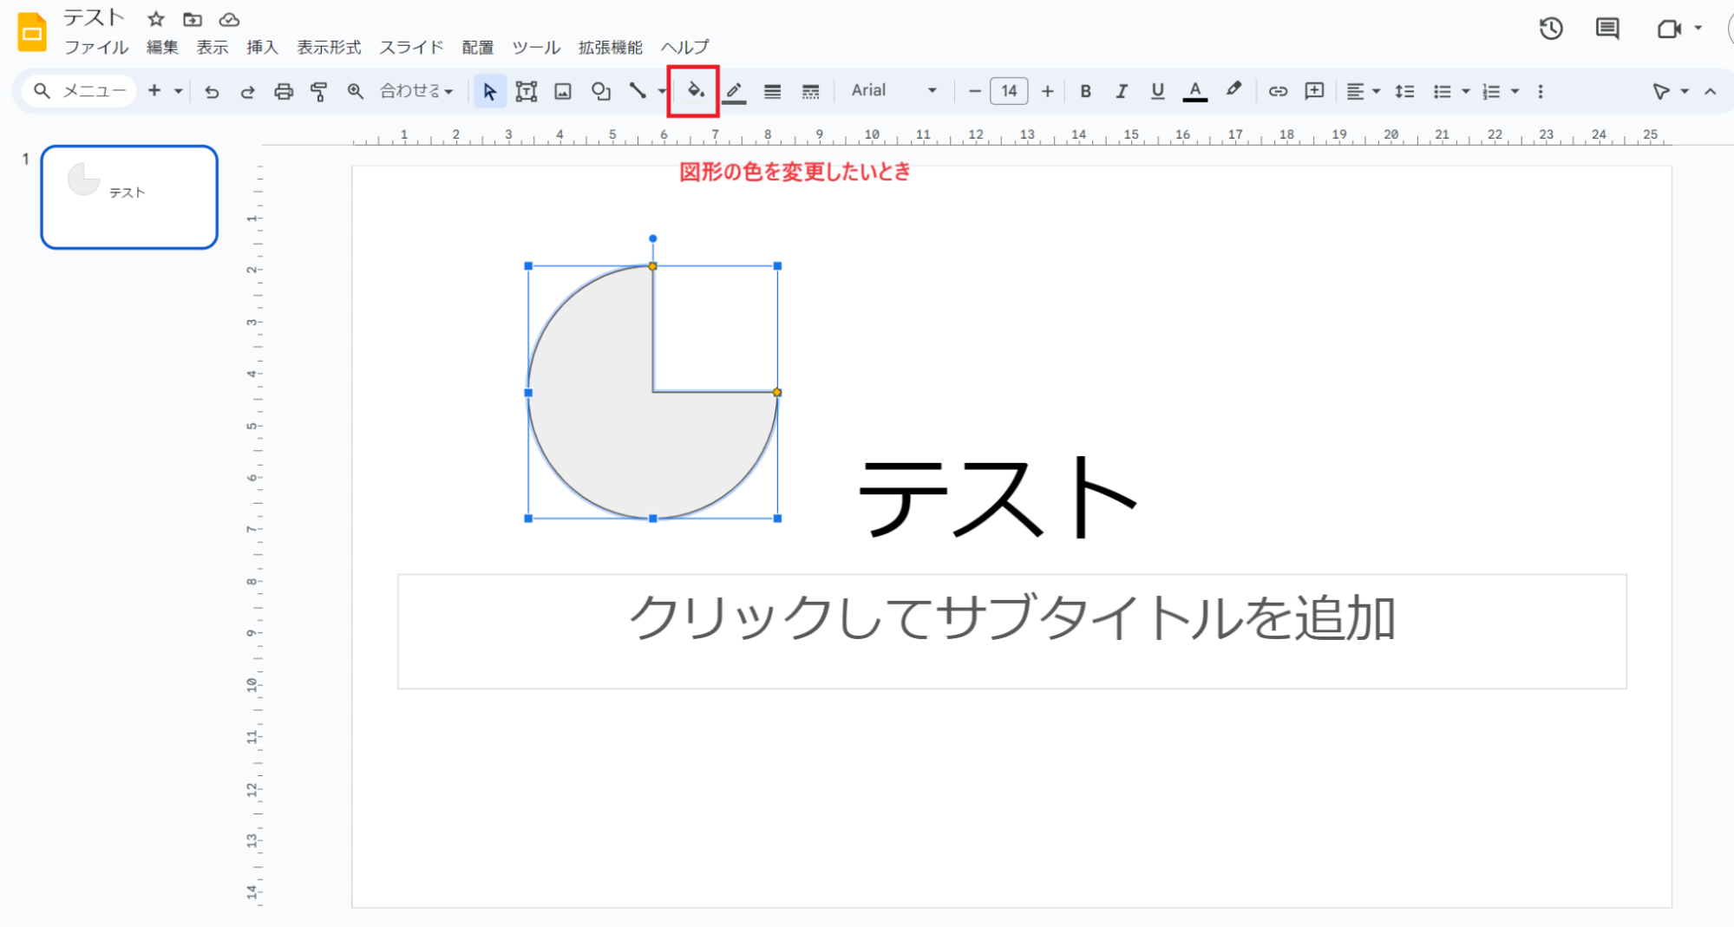This screenshot has width=1734, height=927.
Task: Open the version history clock icon
Action: pyautogui.click(x=1550, y=29)
